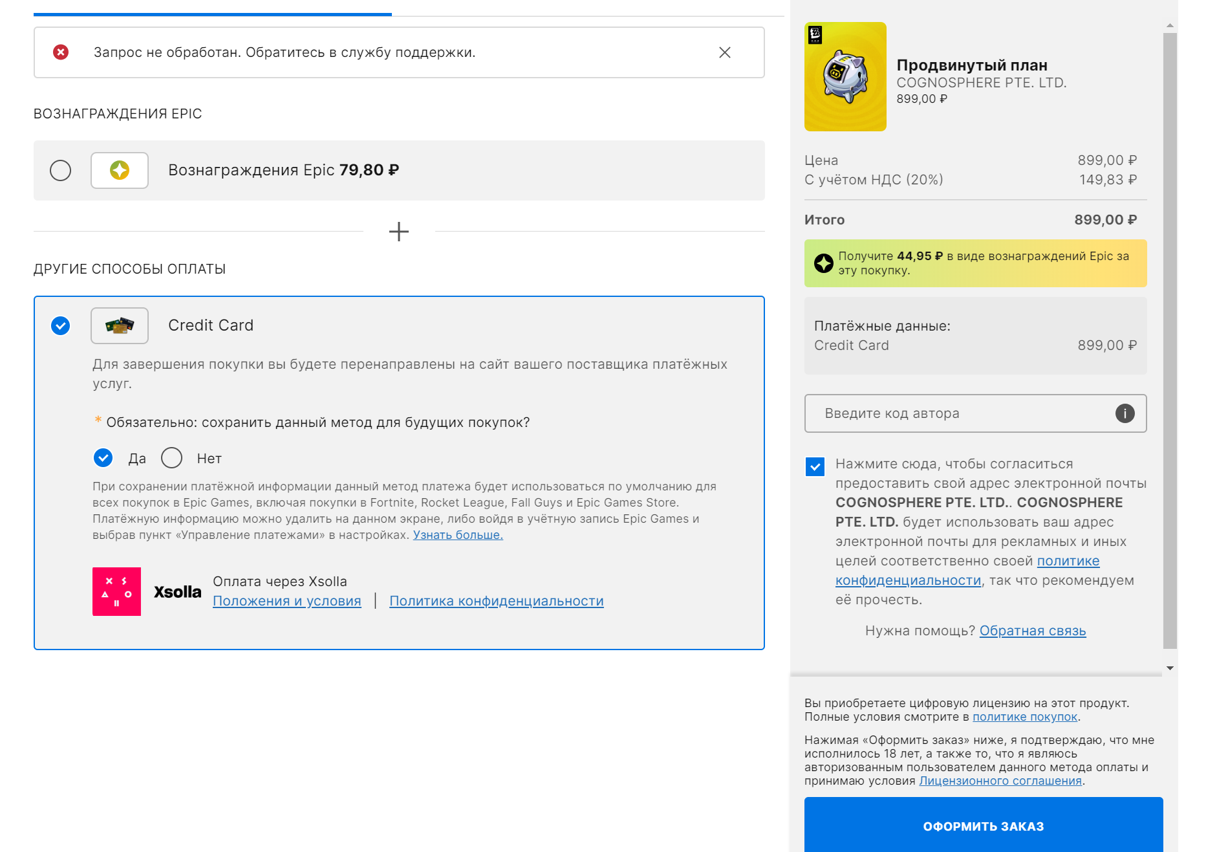Click the creator code info icon
1228x852 pixels.
pos(1125,413)
